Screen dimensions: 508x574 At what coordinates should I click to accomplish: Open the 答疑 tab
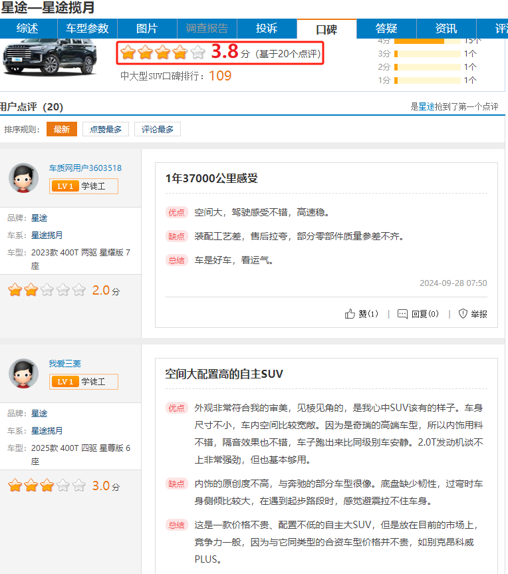coord(386,28)
